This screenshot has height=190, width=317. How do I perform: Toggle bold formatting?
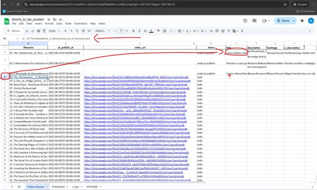133,31
